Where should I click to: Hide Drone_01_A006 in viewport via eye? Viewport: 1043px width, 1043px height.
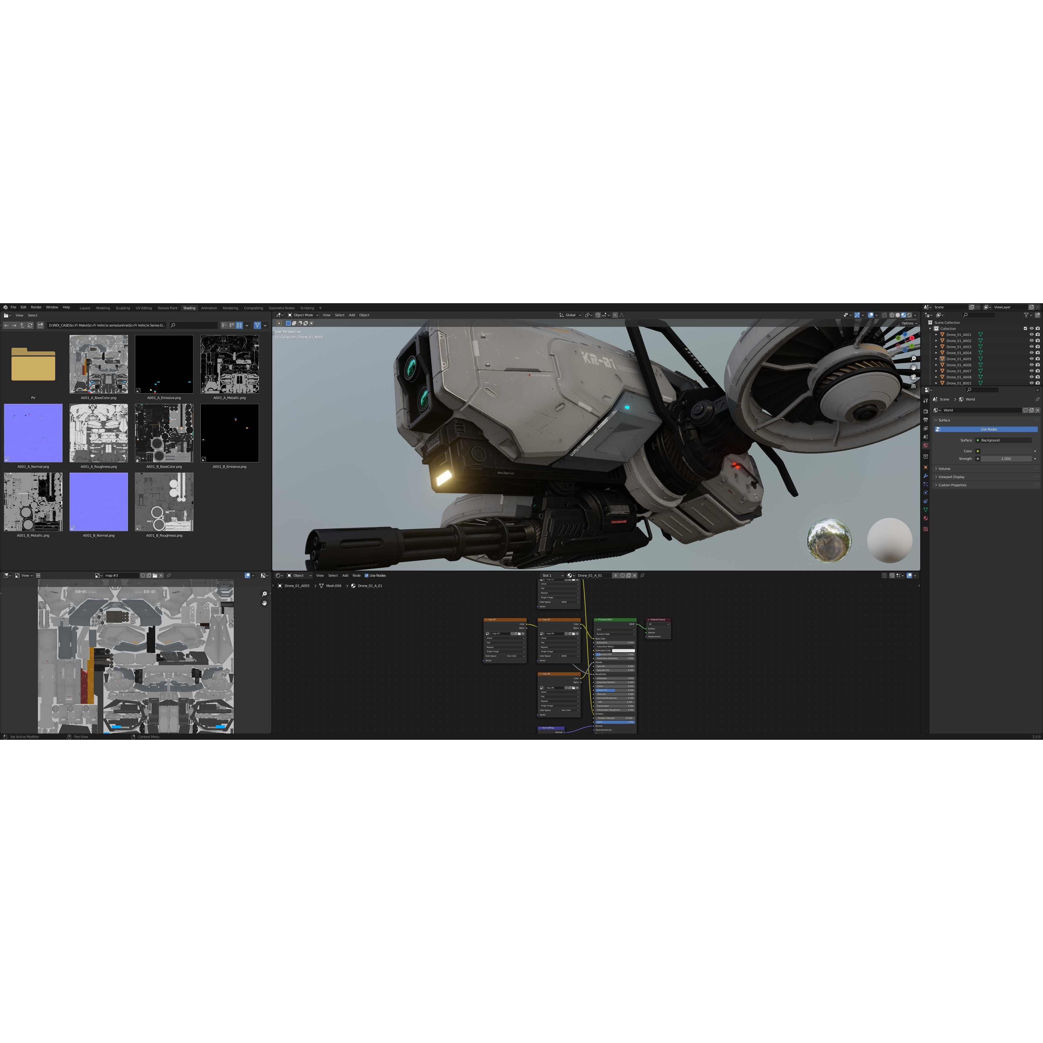(1032, 364)
